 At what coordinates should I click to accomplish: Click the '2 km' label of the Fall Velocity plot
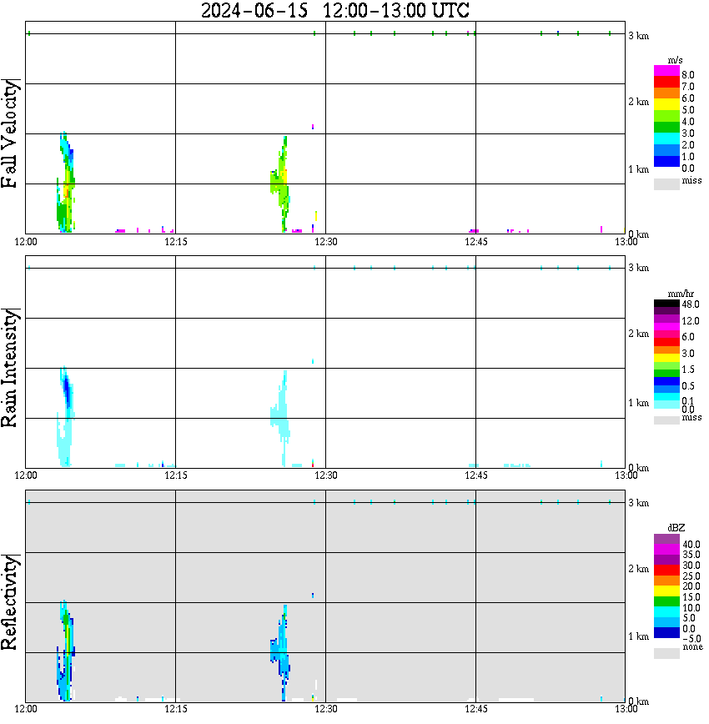click(638, 102)
